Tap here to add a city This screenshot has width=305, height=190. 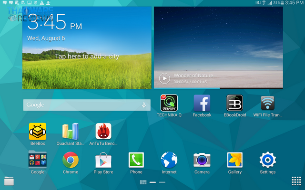(x=87, y=57)
